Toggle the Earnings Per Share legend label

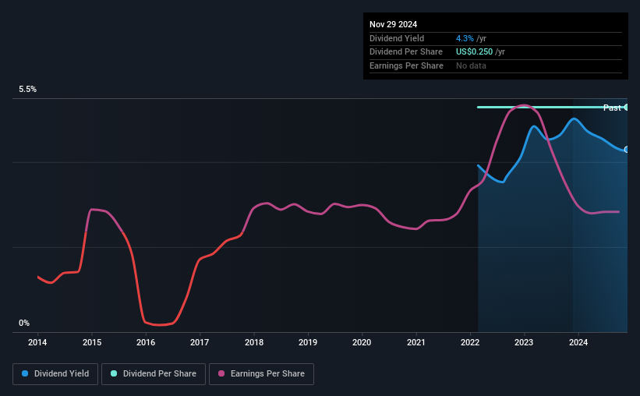coord(267,374)
